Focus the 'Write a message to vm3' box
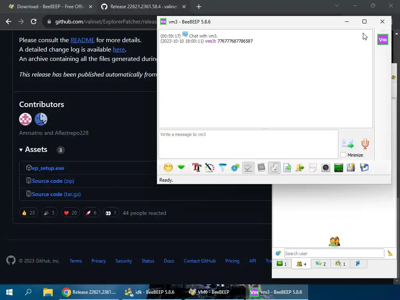 pyautogui.click(x=248, y=144)
